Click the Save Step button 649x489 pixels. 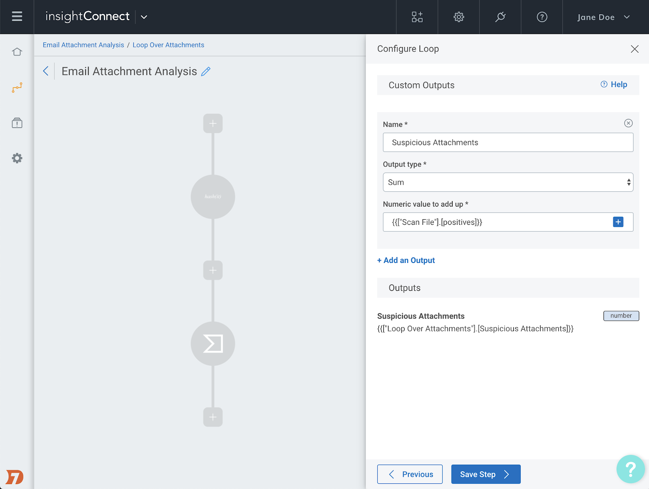click(x=486, y=474)
